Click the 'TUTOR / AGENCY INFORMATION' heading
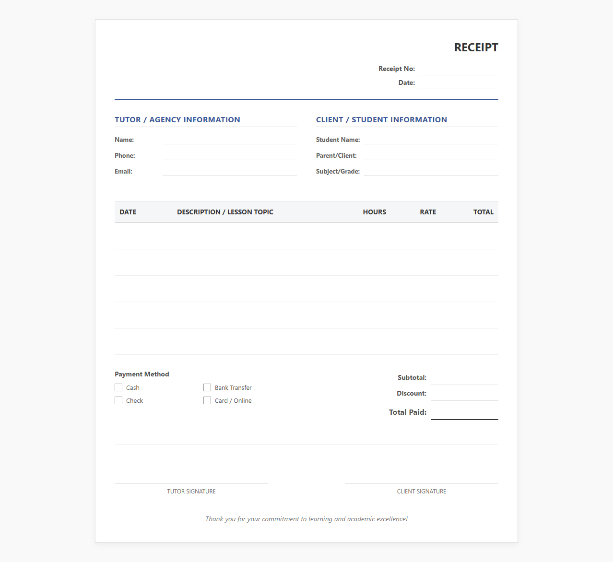Screen dimensions: 613x562 [x=177, y=120]
